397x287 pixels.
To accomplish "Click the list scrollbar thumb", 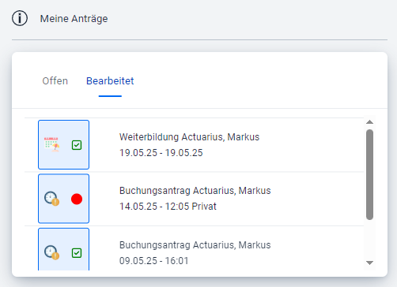I will point(369,174).
